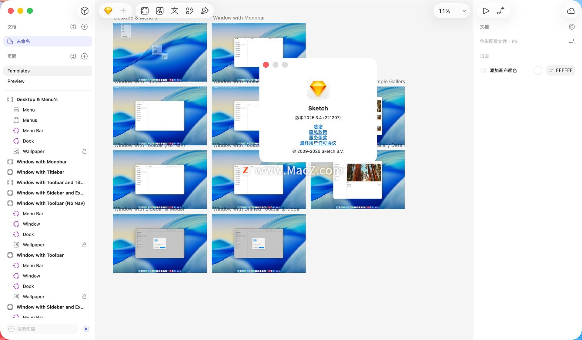Click the layer filter target icon
Screen dimensions: 582x340
pyautogui.click(x=86, y=329)
